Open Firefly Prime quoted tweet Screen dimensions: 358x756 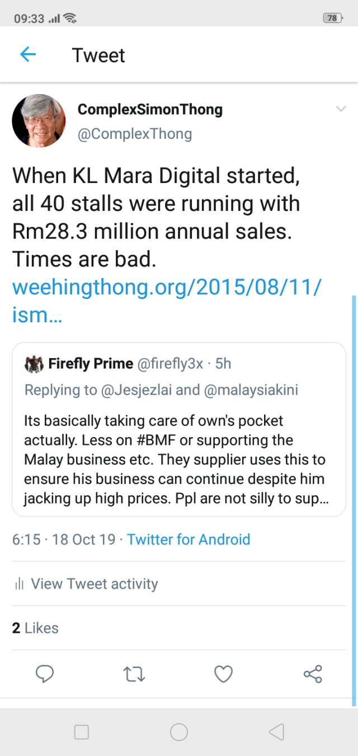coord(179,448)
